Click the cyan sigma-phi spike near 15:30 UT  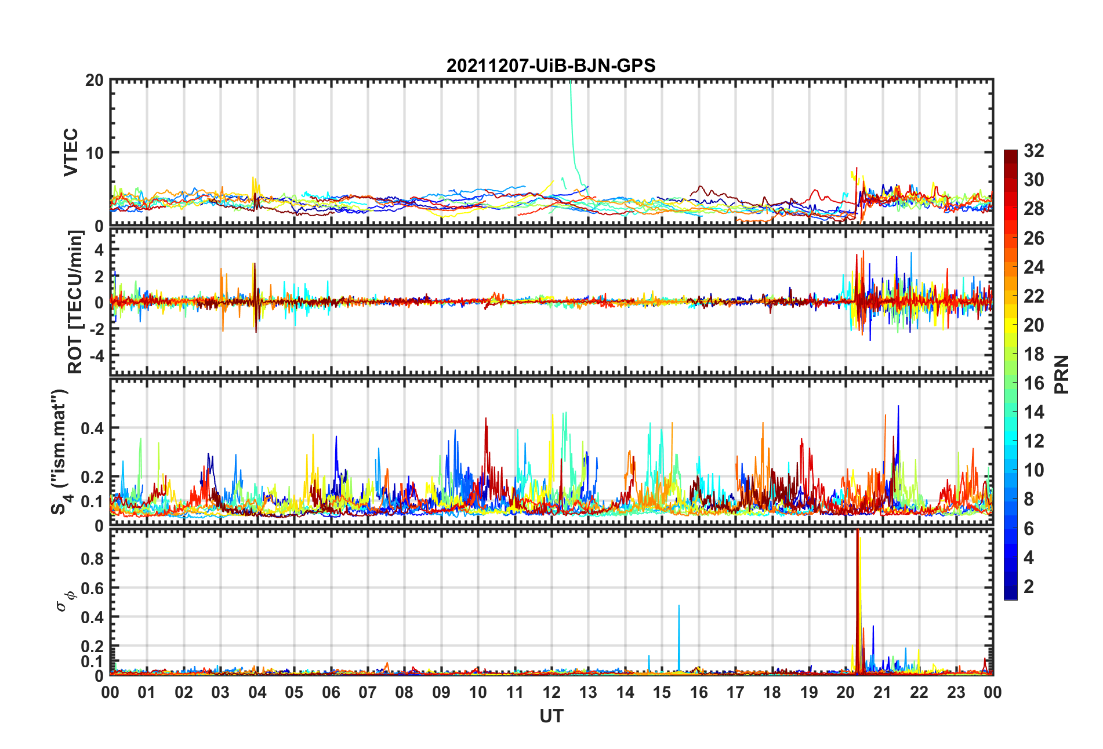pos(679,638)
